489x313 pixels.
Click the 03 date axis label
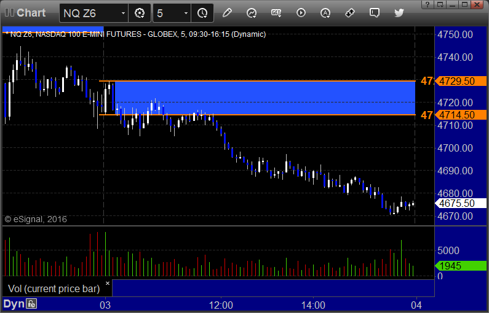point(105,305)
